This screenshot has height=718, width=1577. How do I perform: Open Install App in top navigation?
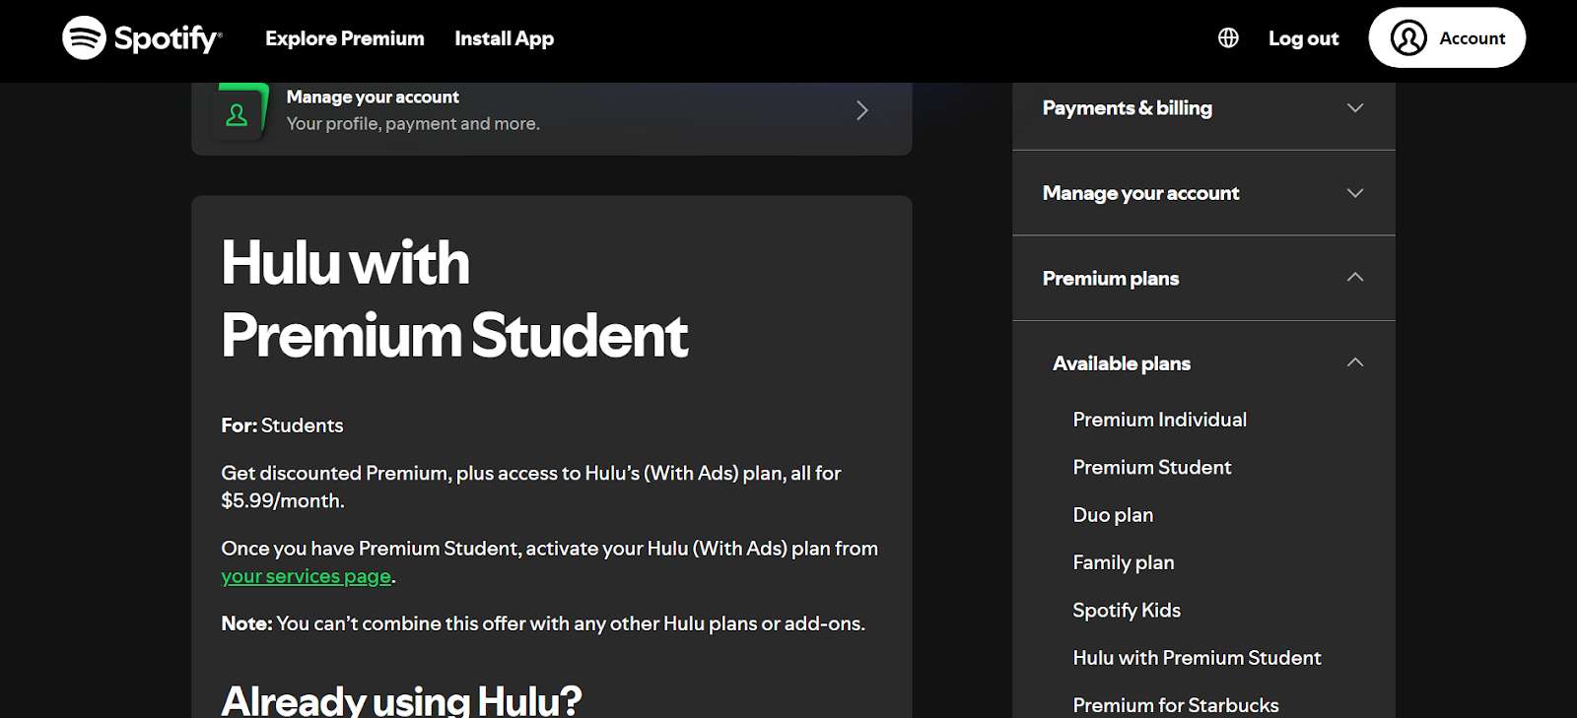tap(504, 38)
